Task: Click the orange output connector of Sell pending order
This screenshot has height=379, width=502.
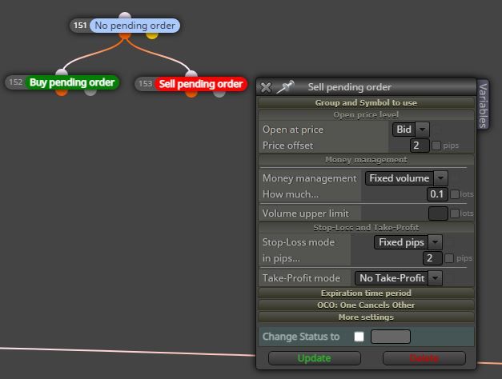Action: (x=191, y=94)
